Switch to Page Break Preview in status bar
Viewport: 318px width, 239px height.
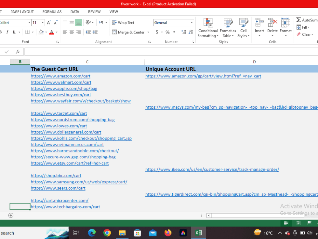click(x=310, y=223)
